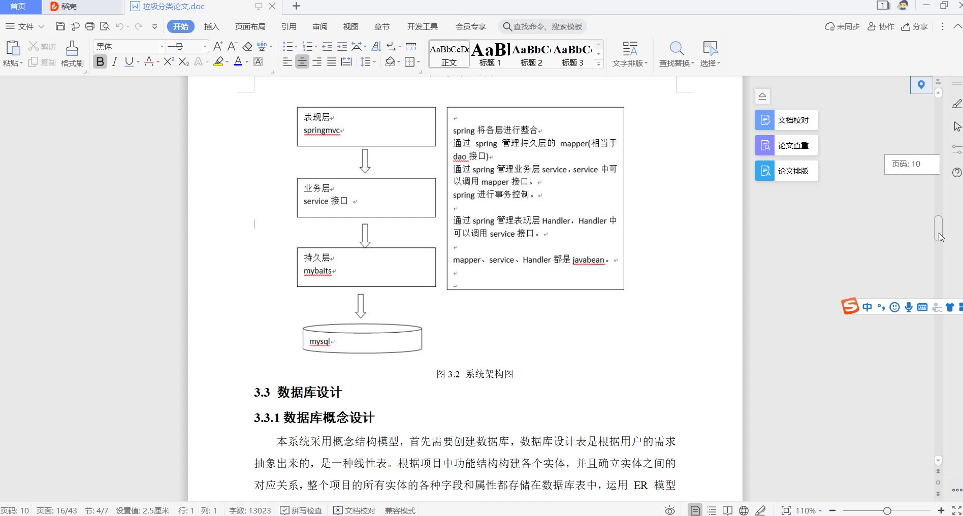Click the location pin icon above scrollbar
This screenshot has width=963, height=516.
tap(921, 85)
